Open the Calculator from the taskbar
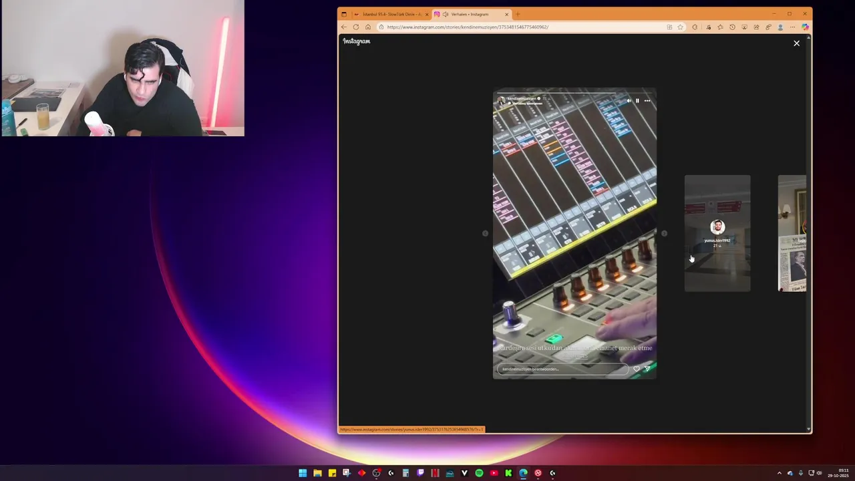Screen dimensions: 855x481 (x=405, y=473)
